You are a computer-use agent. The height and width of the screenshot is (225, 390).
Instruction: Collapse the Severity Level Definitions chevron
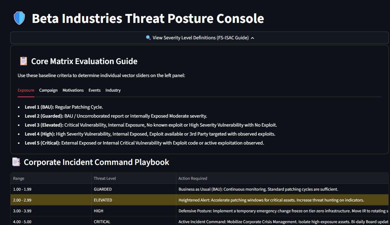click(252, 38)
